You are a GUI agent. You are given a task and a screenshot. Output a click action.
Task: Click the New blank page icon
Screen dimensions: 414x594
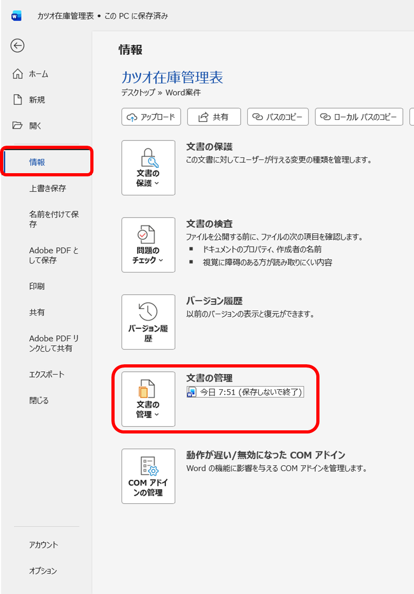point(18,100)
